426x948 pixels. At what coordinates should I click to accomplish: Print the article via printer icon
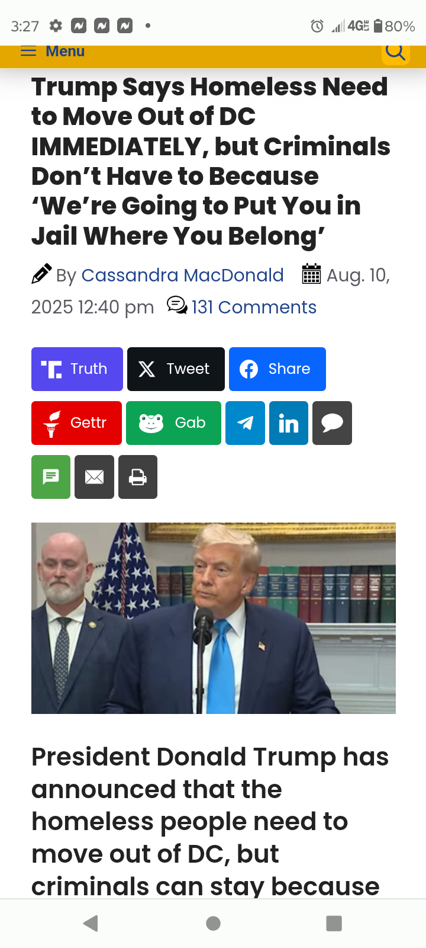pyautogui.click(x=138, y=477)
